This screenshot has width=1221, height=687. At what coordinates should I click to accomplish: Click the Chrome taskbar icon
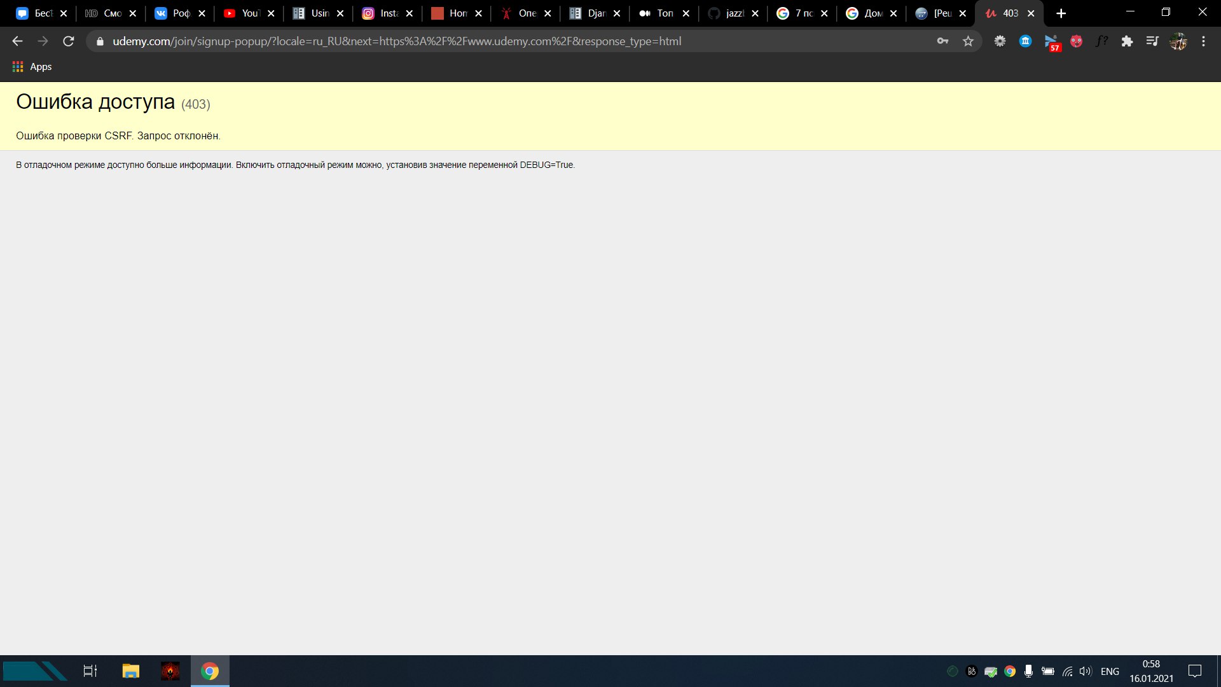[210, 671]
